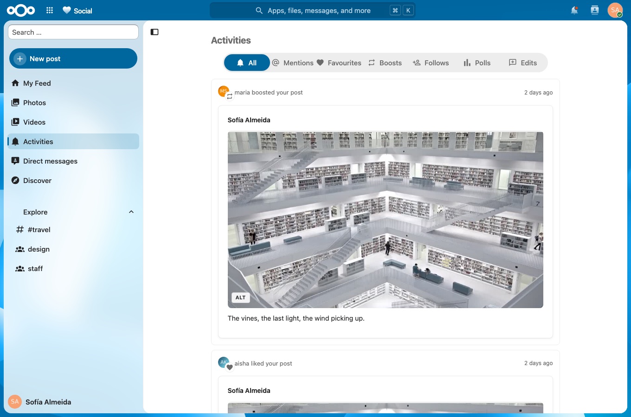Go to My Feed
631x417 pixels.
pos(73,83)
